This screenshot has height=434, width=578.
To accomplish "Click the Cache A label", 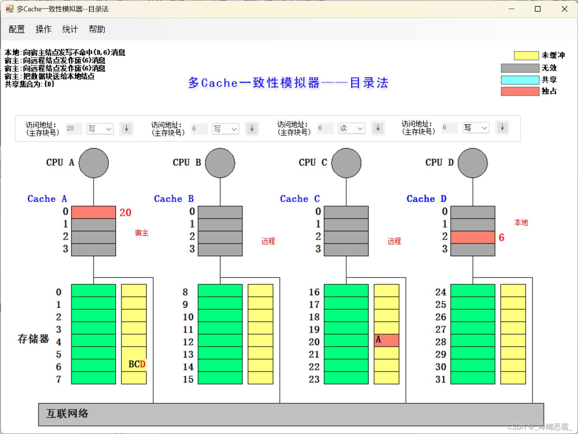I will click(47, 199).
